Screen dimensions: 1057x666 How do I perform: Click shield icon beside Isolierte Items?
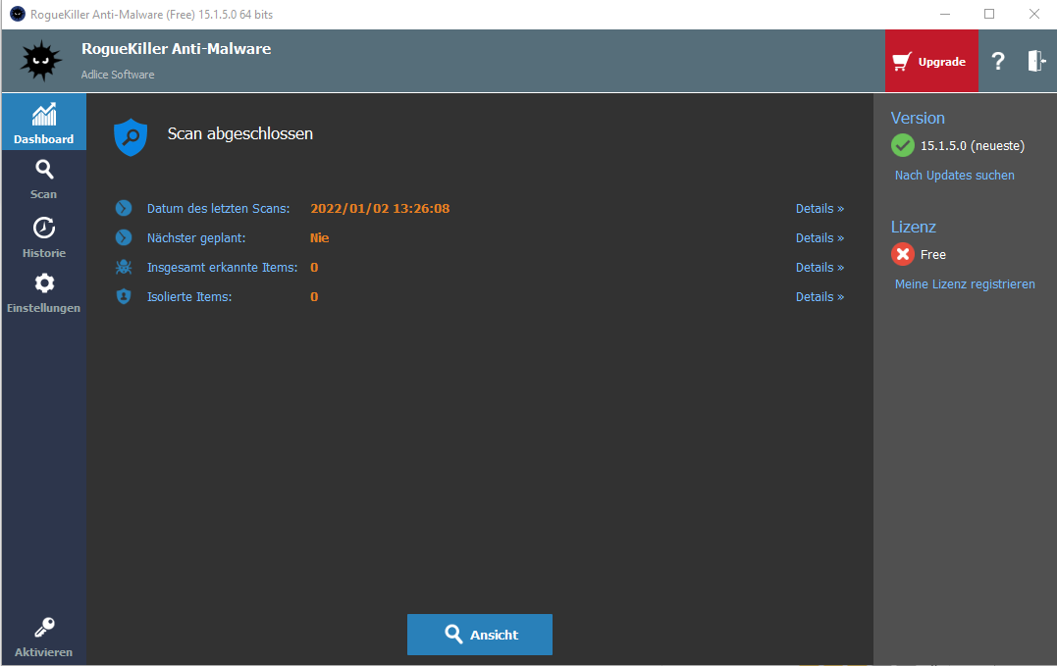coord(124,296)
